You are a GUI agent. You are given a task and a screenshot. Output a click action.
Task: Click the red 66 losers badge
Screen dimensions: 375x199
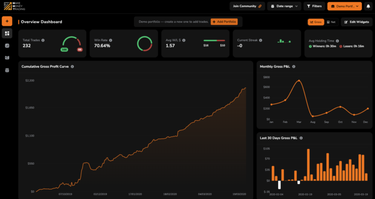pos(80,50)
